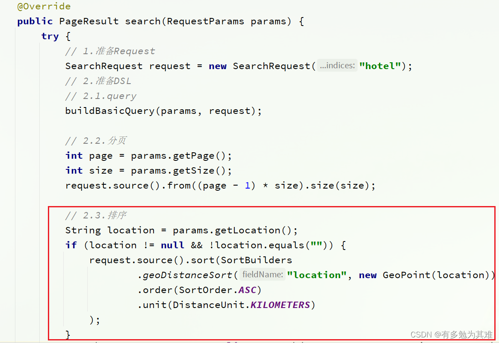Click the '...indices:' parameter hint
This screenshot has height=343, width=499.
pos(337,65)
